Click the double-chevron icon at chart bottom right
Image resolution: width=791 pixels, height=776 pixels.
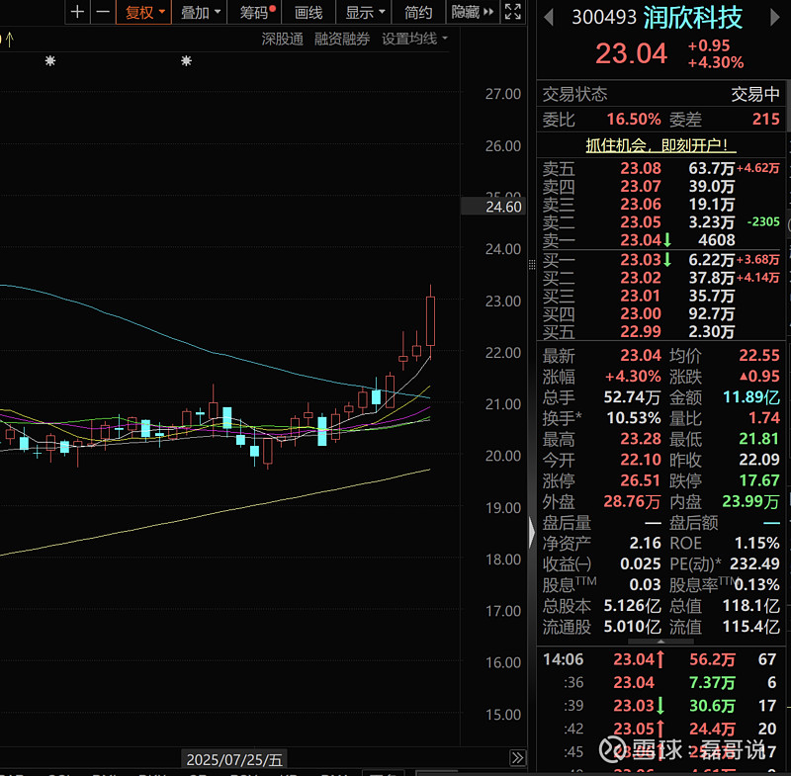[517, 758]
